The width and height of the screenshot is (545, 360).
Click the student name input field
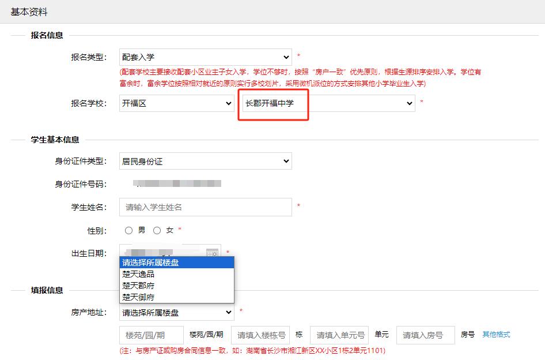205,207
